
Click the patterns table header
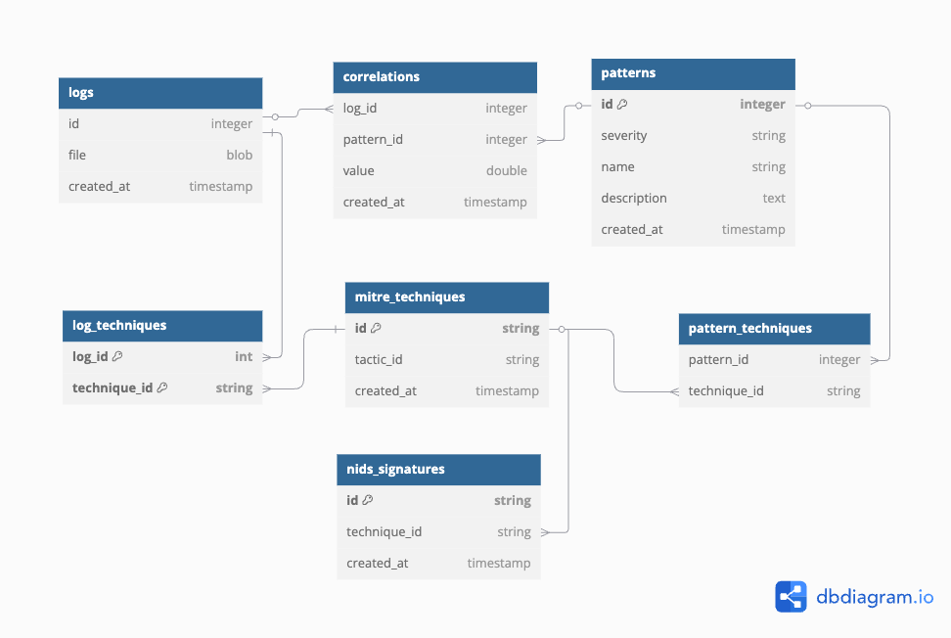pyautogui.click(x=693, y=73)
